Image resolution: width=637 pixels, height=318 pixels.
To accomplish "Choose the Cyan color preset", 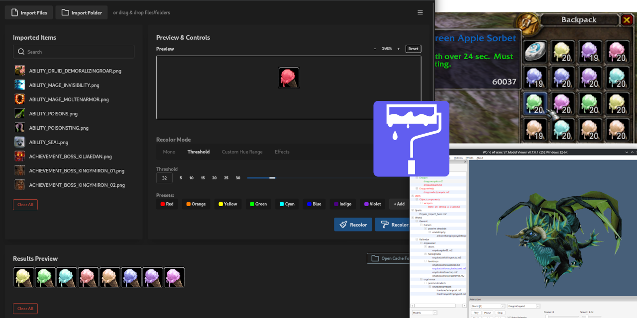I will (286, 204).
